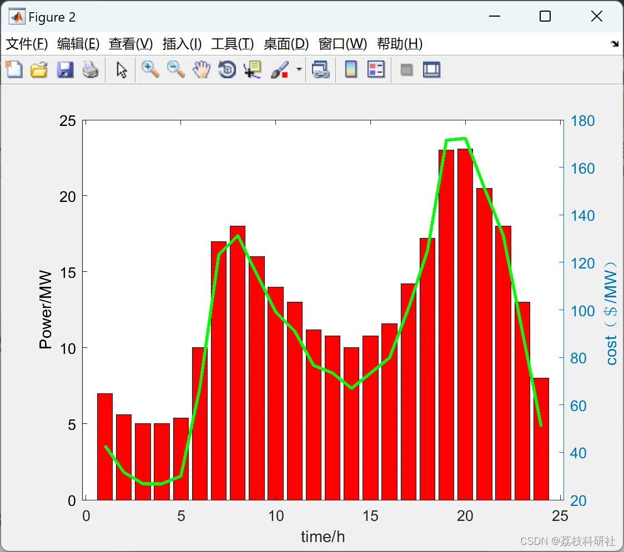Print the figure using the printer icon

(x=90, y=69)
